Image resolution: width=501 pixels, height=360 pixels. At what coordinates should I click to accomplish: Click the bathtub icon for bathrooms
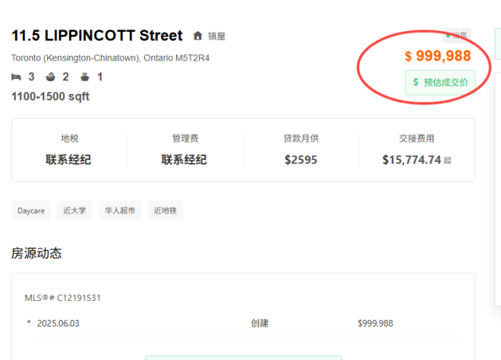(51, 77)
